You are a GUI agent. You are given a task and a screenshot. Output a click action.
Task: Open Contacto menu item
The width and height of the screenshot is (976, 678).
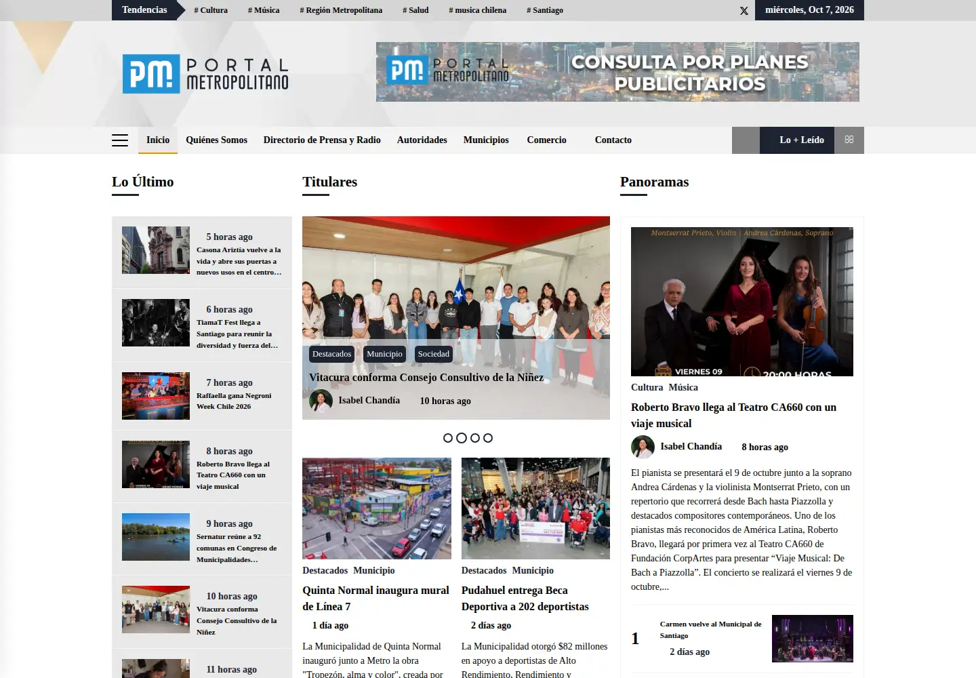(613, 140)
